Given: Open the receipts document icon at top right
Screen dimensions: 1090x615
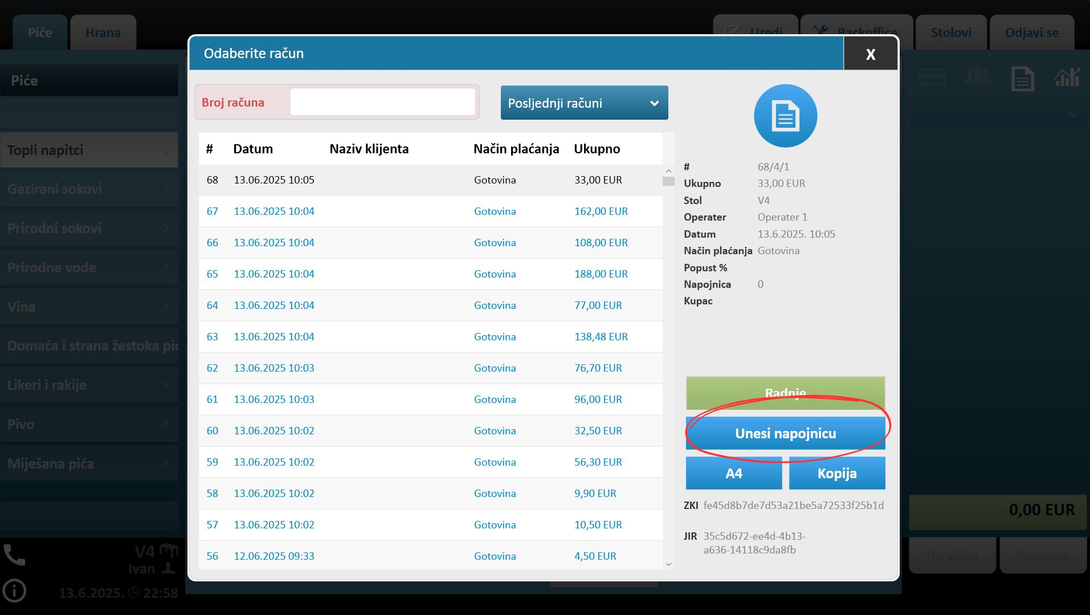Looking at the screenshot, I should coord(1022,79).
